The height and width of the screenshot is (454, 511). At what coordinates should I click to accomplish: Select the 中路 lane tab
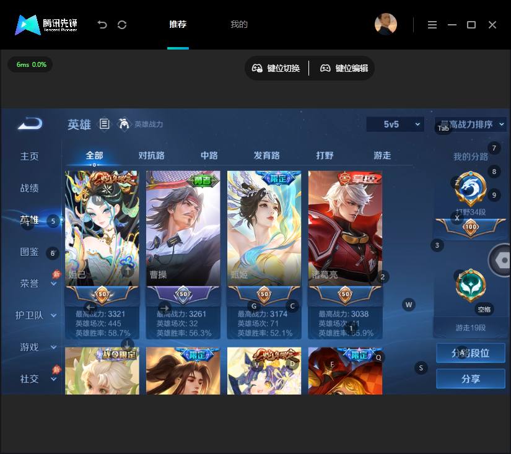coord(209,155)
